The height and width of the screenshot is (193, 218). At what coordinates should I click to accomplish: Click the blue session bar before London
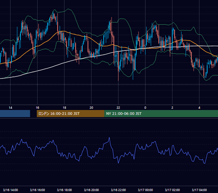[x=15, y=114]
